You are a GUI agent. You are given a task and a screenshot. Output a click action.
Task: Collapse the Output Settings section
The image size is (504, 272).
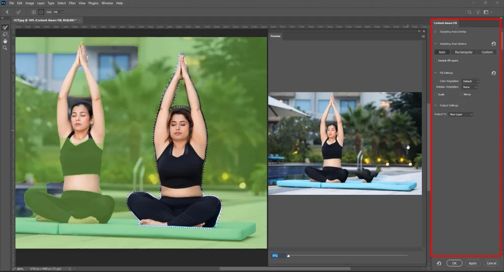pos(436,105)
